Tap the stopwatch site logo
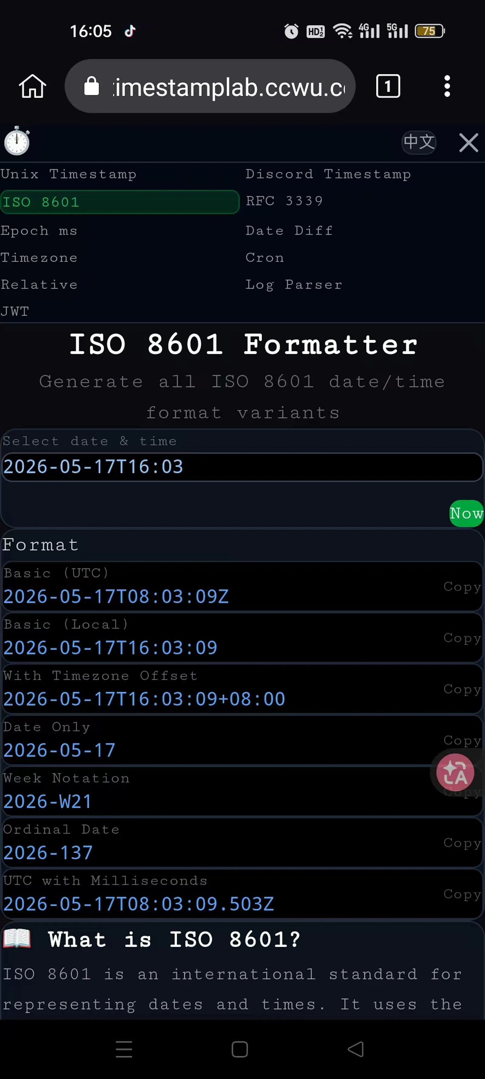 click(x=17, y=141)
